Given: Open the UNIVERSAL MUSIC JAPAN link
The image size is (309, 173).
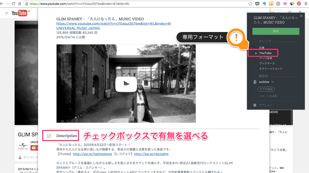Looking at the screenshot, I should coord(78,28).
